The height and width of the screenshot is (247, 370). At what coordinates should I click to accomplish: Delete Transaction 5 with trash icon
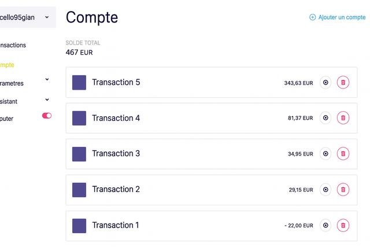343,83
